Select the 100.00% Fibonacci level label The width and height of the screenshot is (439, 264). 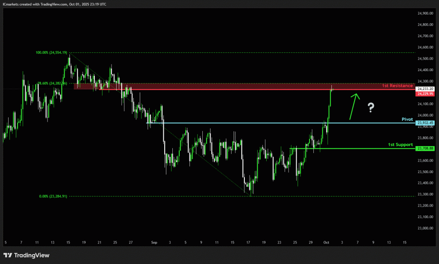51,53
